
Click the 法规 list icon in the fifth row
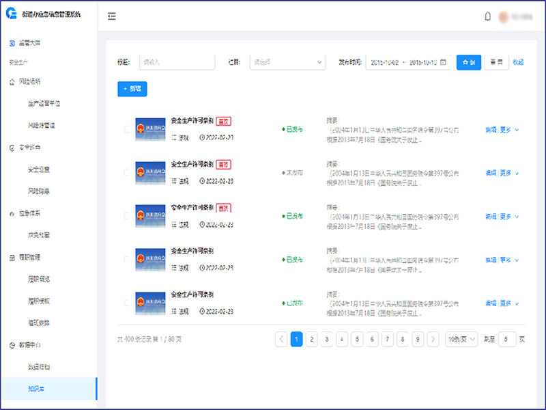pyautogui.click(x=174, y=312)
